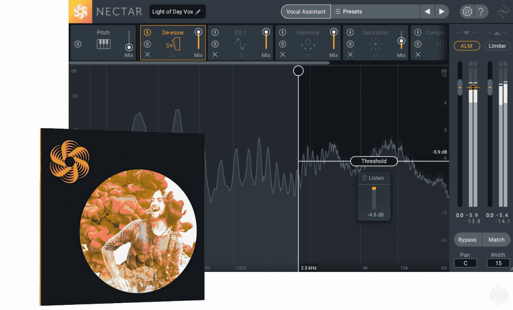Viewport: 513px width, 310px height.
Task: Click the Pitch piano keyboard icon
Action: tap(103, 44)
